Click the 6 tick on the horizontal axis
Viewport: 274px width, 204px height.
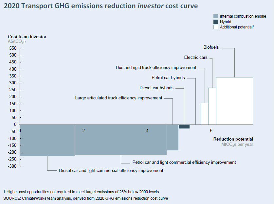pyautogui.click(x=211, y=131)
